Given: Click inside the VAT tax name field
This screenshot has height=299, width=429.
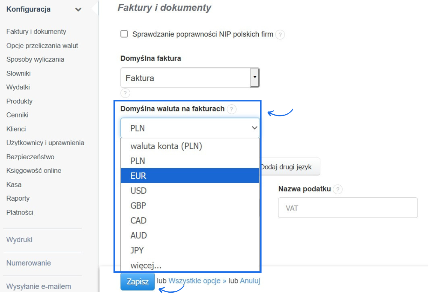Looking at the screenshot, I should (348, 208).
